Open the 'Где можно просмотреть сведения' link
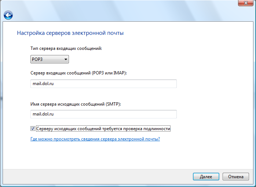 click(95, 139)
